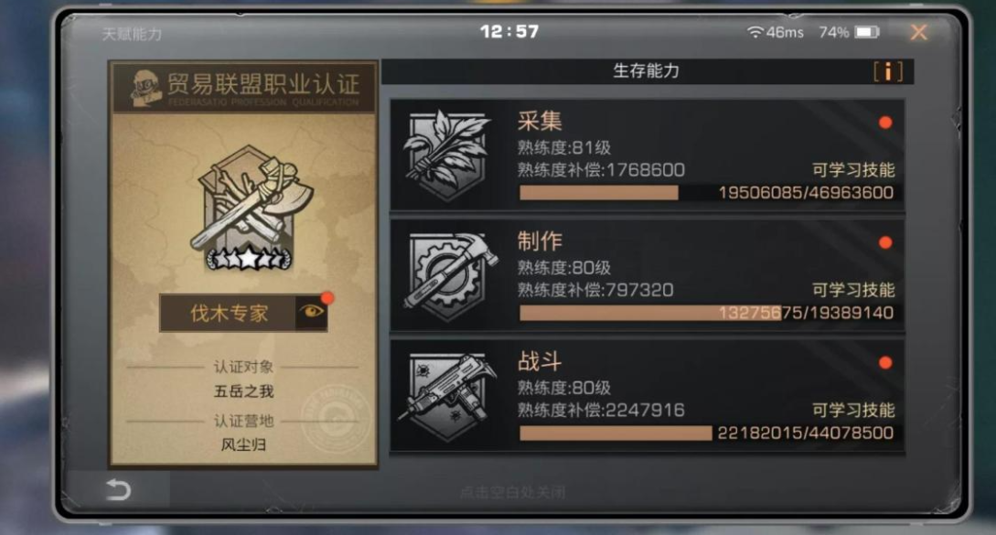Select the 伐木专家 profession title button

coord(230,313)
